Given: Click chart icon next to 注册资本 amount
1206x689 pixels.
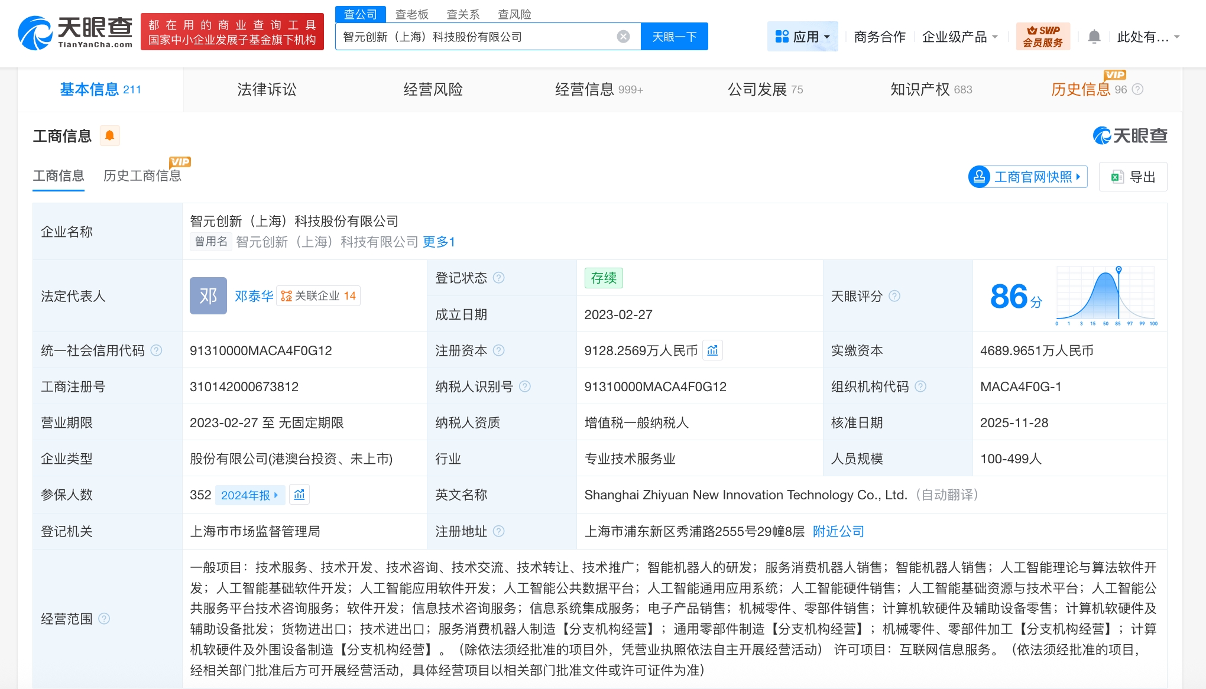Looking at the screenshot, I should 712,350.
